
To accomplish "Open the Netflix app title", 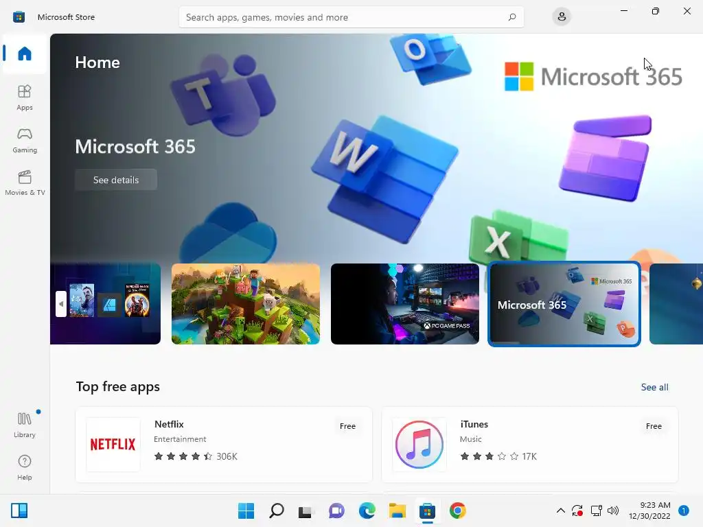I will click(169, 424).
